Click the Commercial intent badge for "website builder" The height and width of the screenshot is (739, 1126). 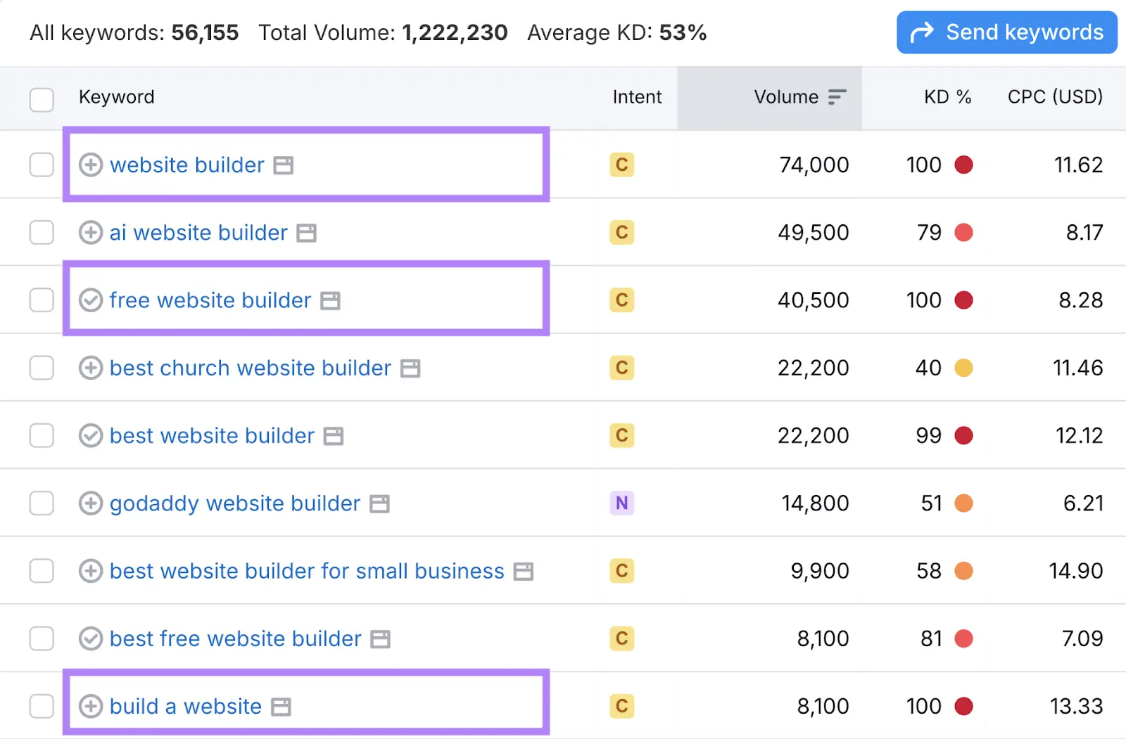click(x=621, y=165)
